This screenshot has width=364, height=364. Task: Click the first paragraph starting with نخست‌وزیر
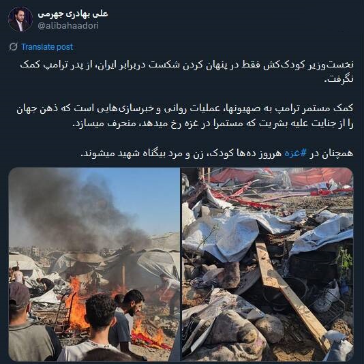[186, 72]
